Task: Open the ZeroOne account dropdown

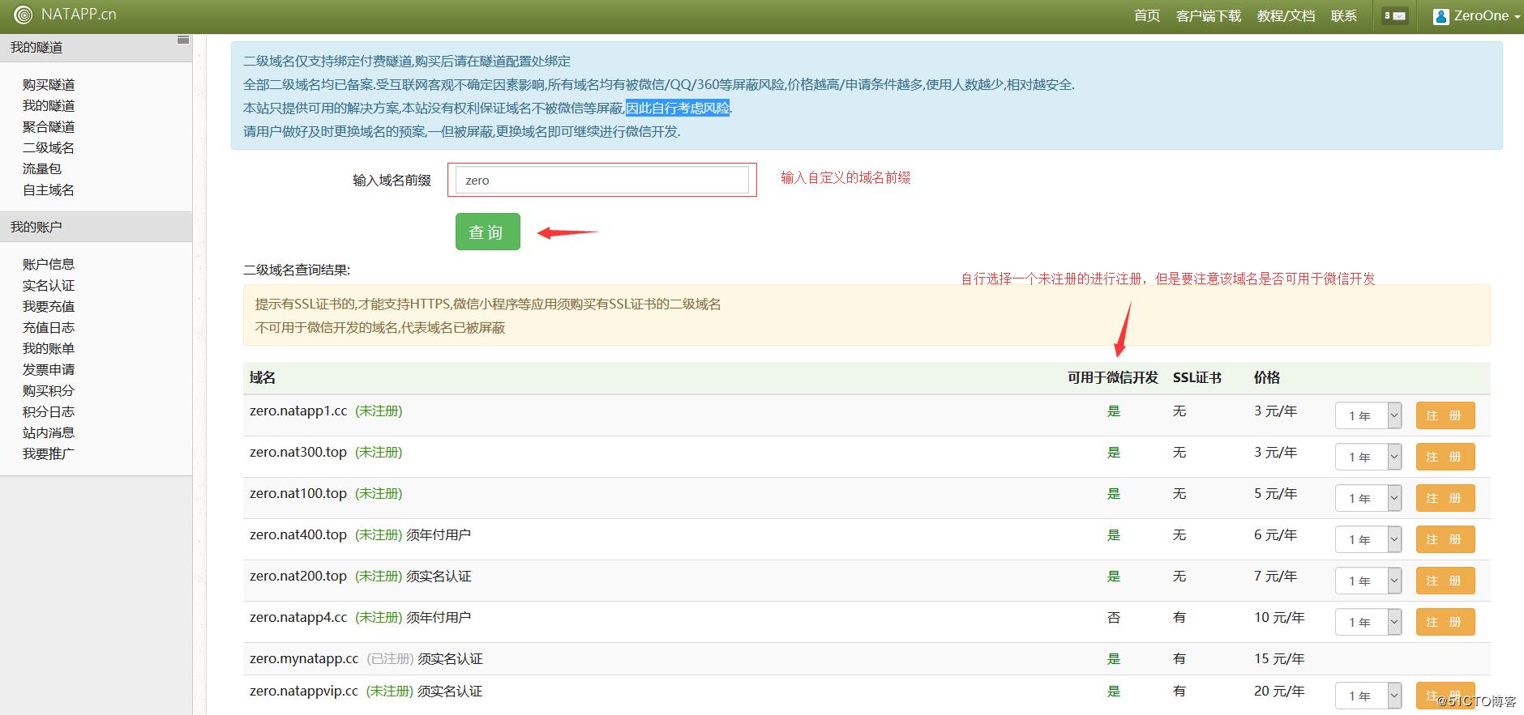Action: pos(1476,16)
